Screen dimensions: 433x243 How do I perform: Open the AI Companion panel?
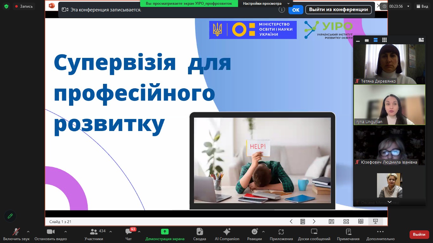tap(227, 234)
